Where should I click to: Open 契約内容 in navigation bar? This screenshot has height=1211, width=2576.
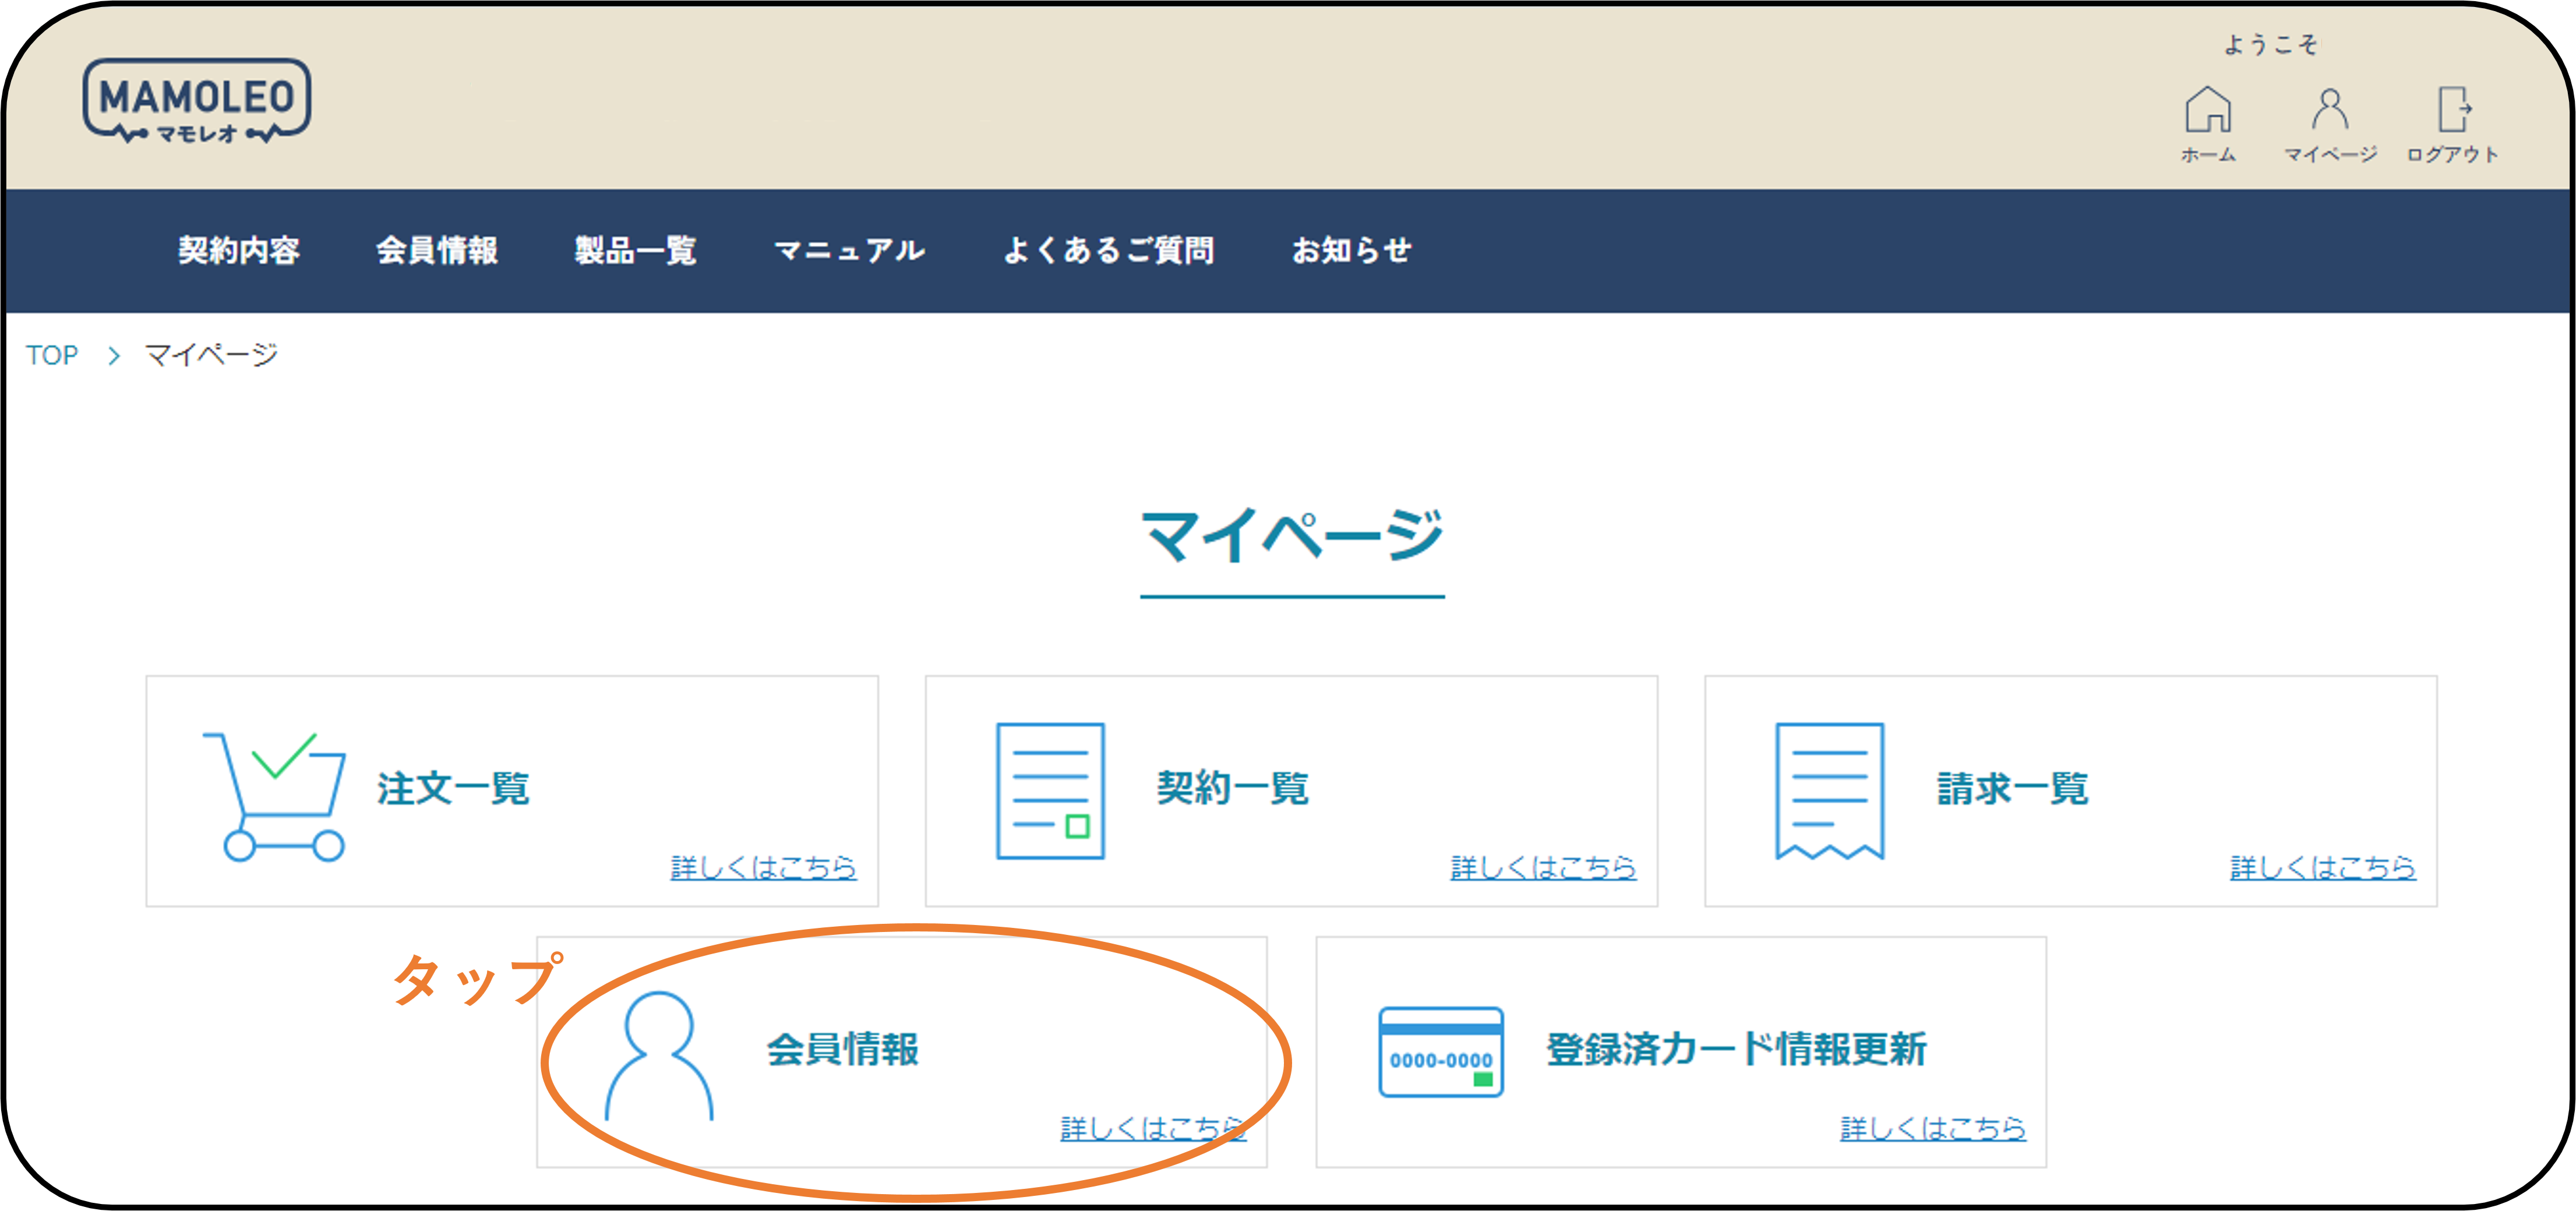point(238,250)
